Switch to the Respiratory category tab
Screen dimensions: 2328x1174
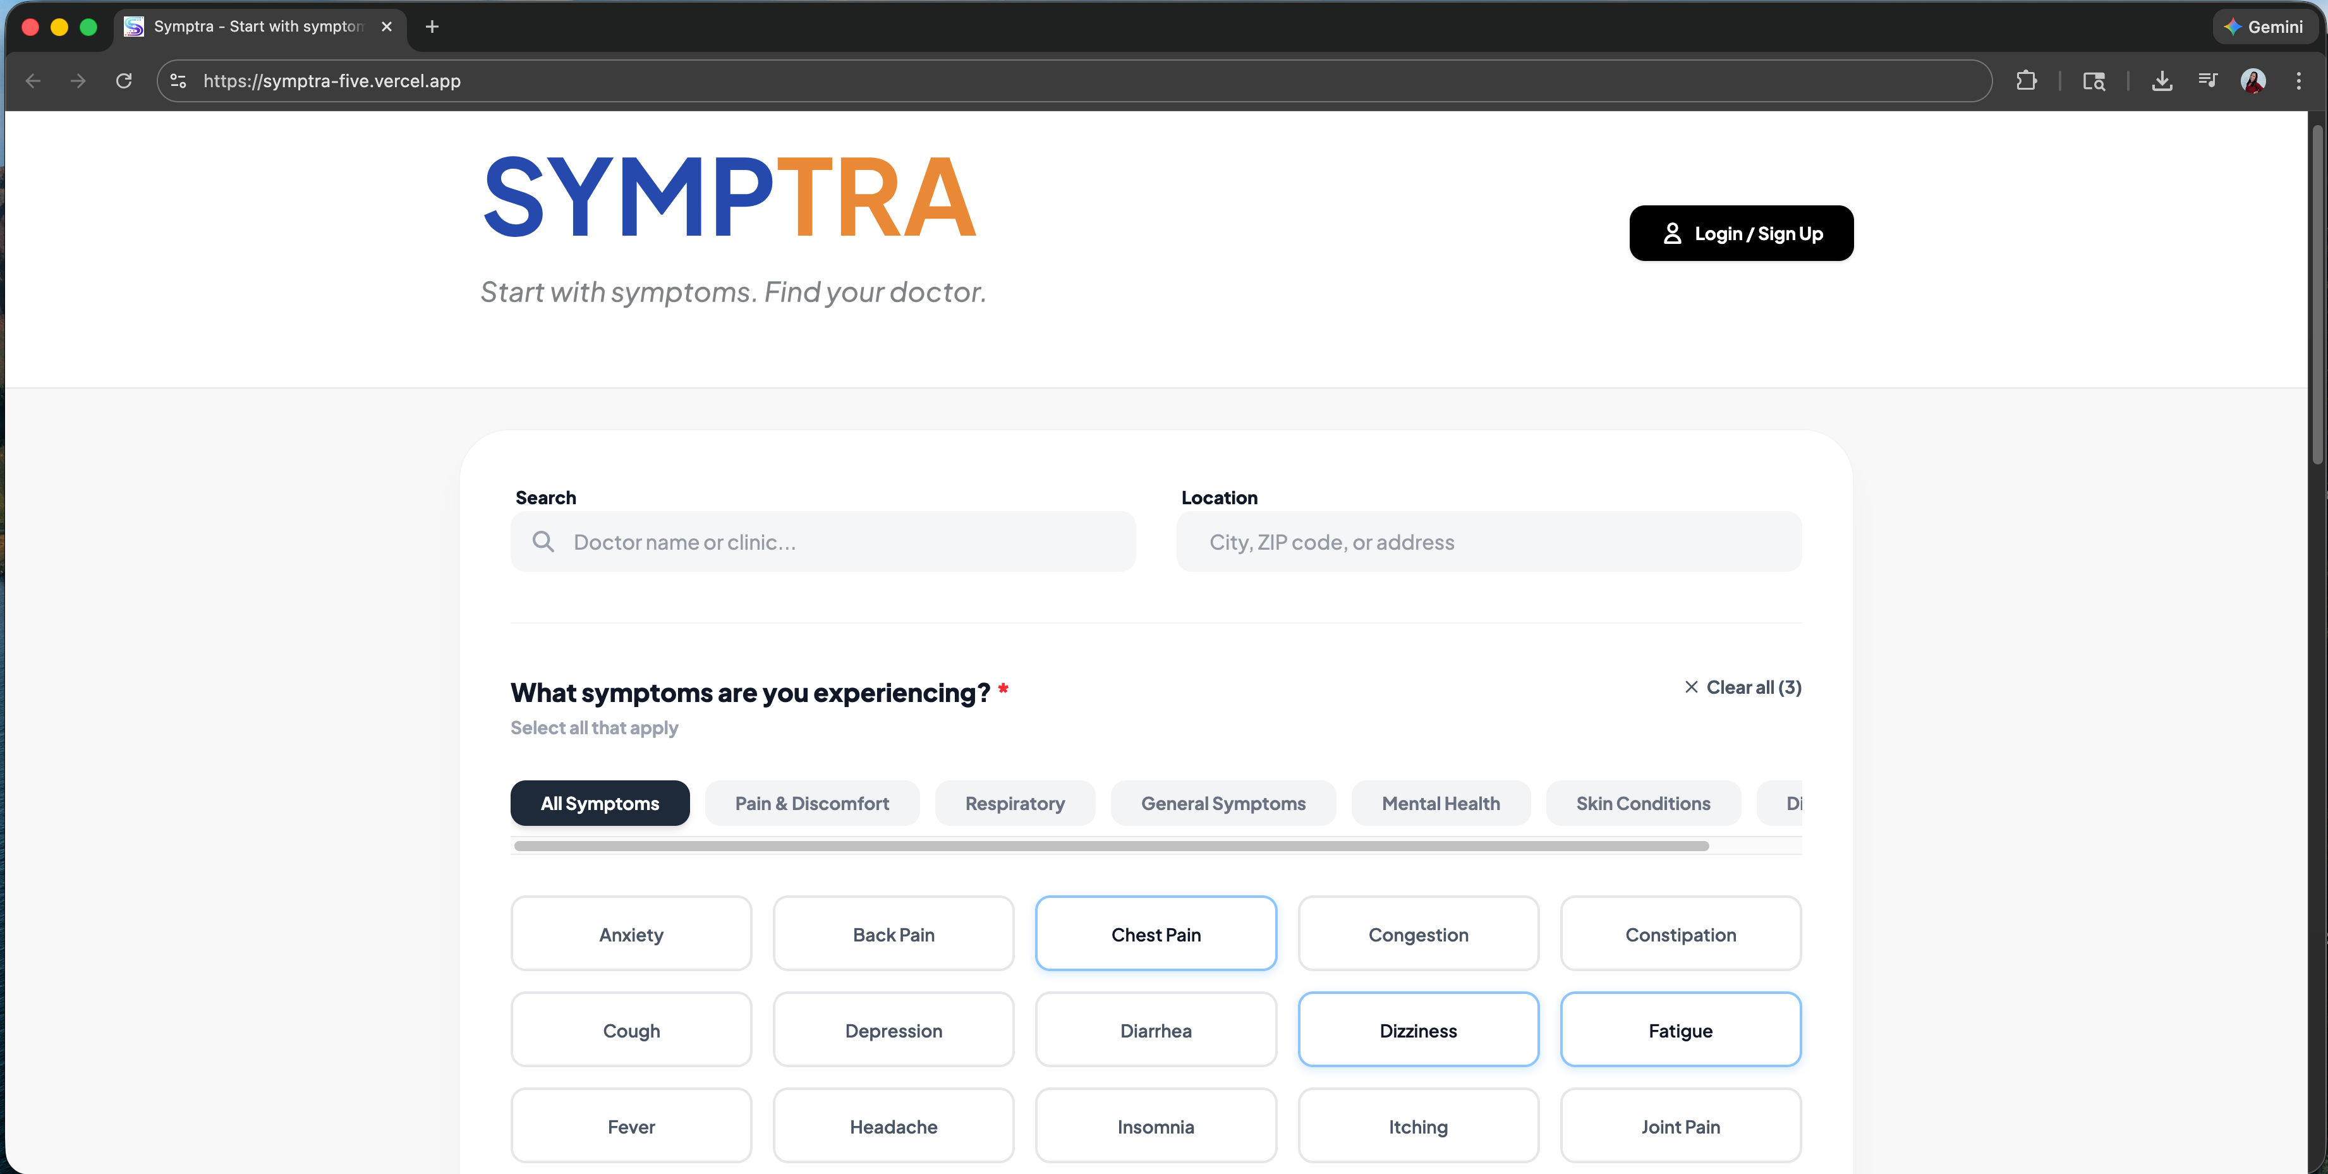pos(1014,802)
